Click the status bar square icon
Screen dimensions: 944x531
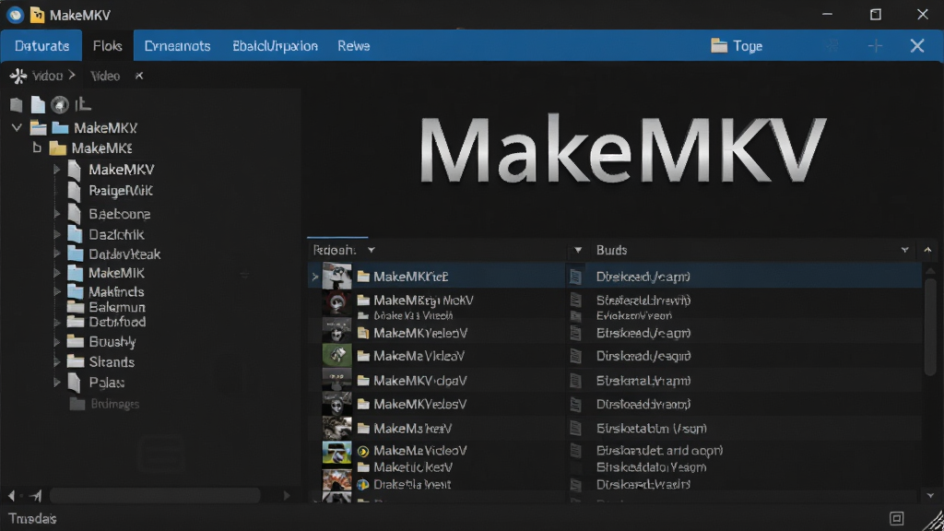pos(896,518)
